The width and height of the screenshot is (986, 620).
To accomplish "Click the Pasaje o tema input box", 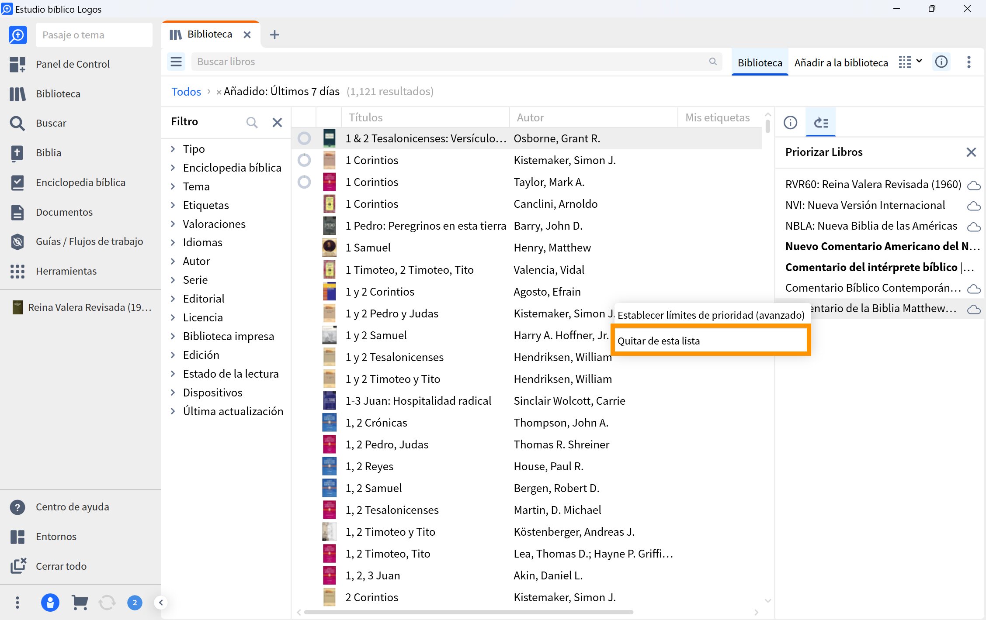I will (x=94, y=35).
